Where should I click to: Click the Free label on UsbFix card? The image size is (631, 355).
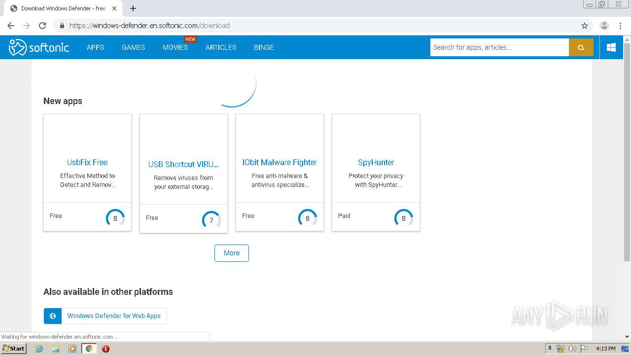pos(56,216)
